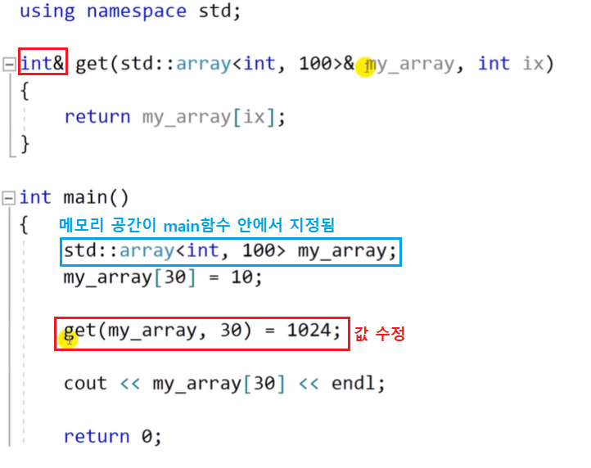This screenshot has height=468, width=591.
Task: Click the 'get(my_array, 30) = 1024;' statement
Action: pyautogui.click(x=202, y=331)
